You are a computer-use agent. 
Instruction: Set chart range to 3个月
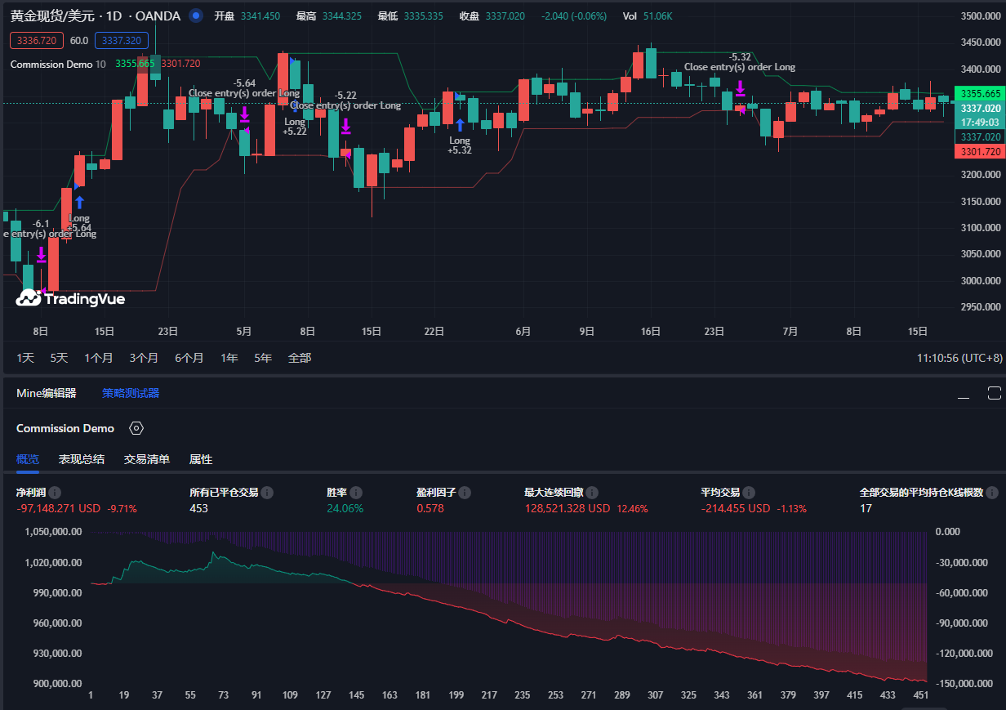pyautogui.click(x=144, y=358)
